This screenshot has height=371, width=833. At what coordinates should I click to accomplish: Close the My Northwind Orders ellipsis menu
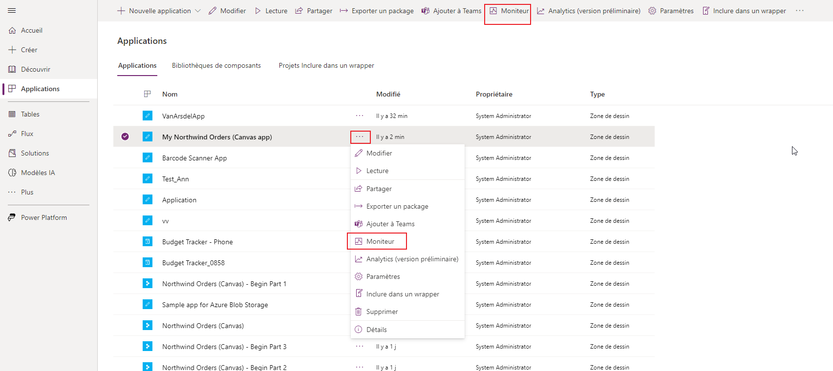coord(360,137)
